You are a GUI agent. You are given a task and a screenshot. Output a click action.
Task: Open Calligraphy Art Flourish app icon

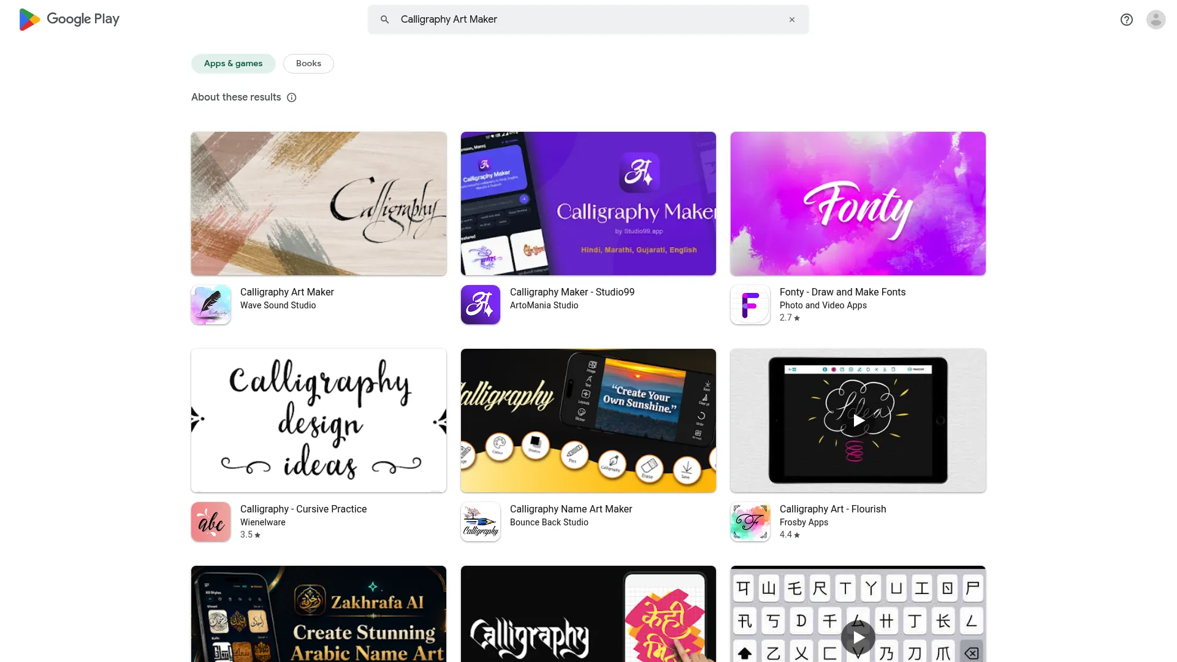(750, 522)
